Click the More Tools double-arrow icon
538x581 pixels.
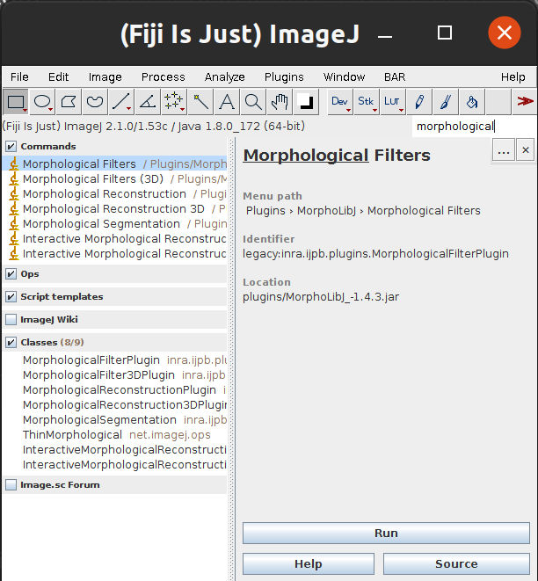(x=525, y=101)
